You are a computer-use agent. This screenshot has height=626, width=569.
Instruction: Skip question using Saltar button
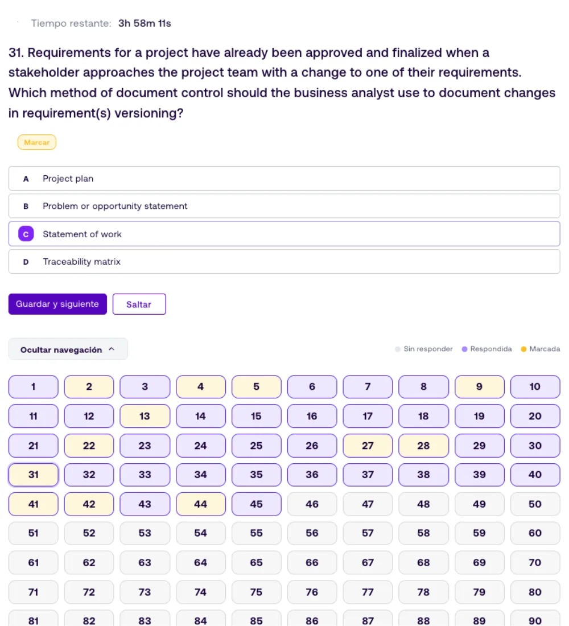click(139, 304)
